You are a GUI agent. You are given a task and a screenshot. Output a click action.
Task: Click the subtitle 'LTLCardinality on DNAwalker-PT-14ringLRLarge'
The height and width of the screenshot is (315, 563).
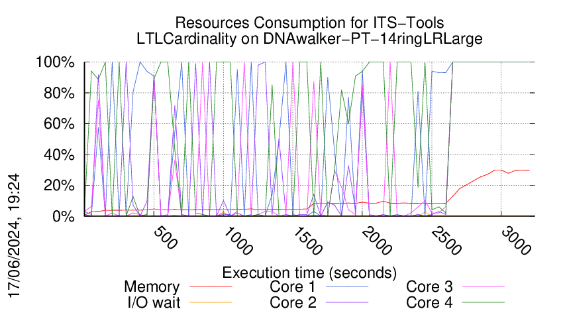point(309,38)
